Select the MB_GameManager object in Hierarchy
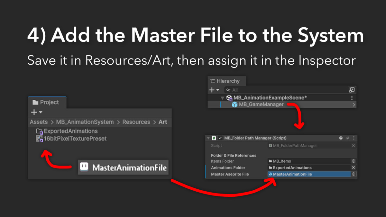 click(x=261, y=104)
